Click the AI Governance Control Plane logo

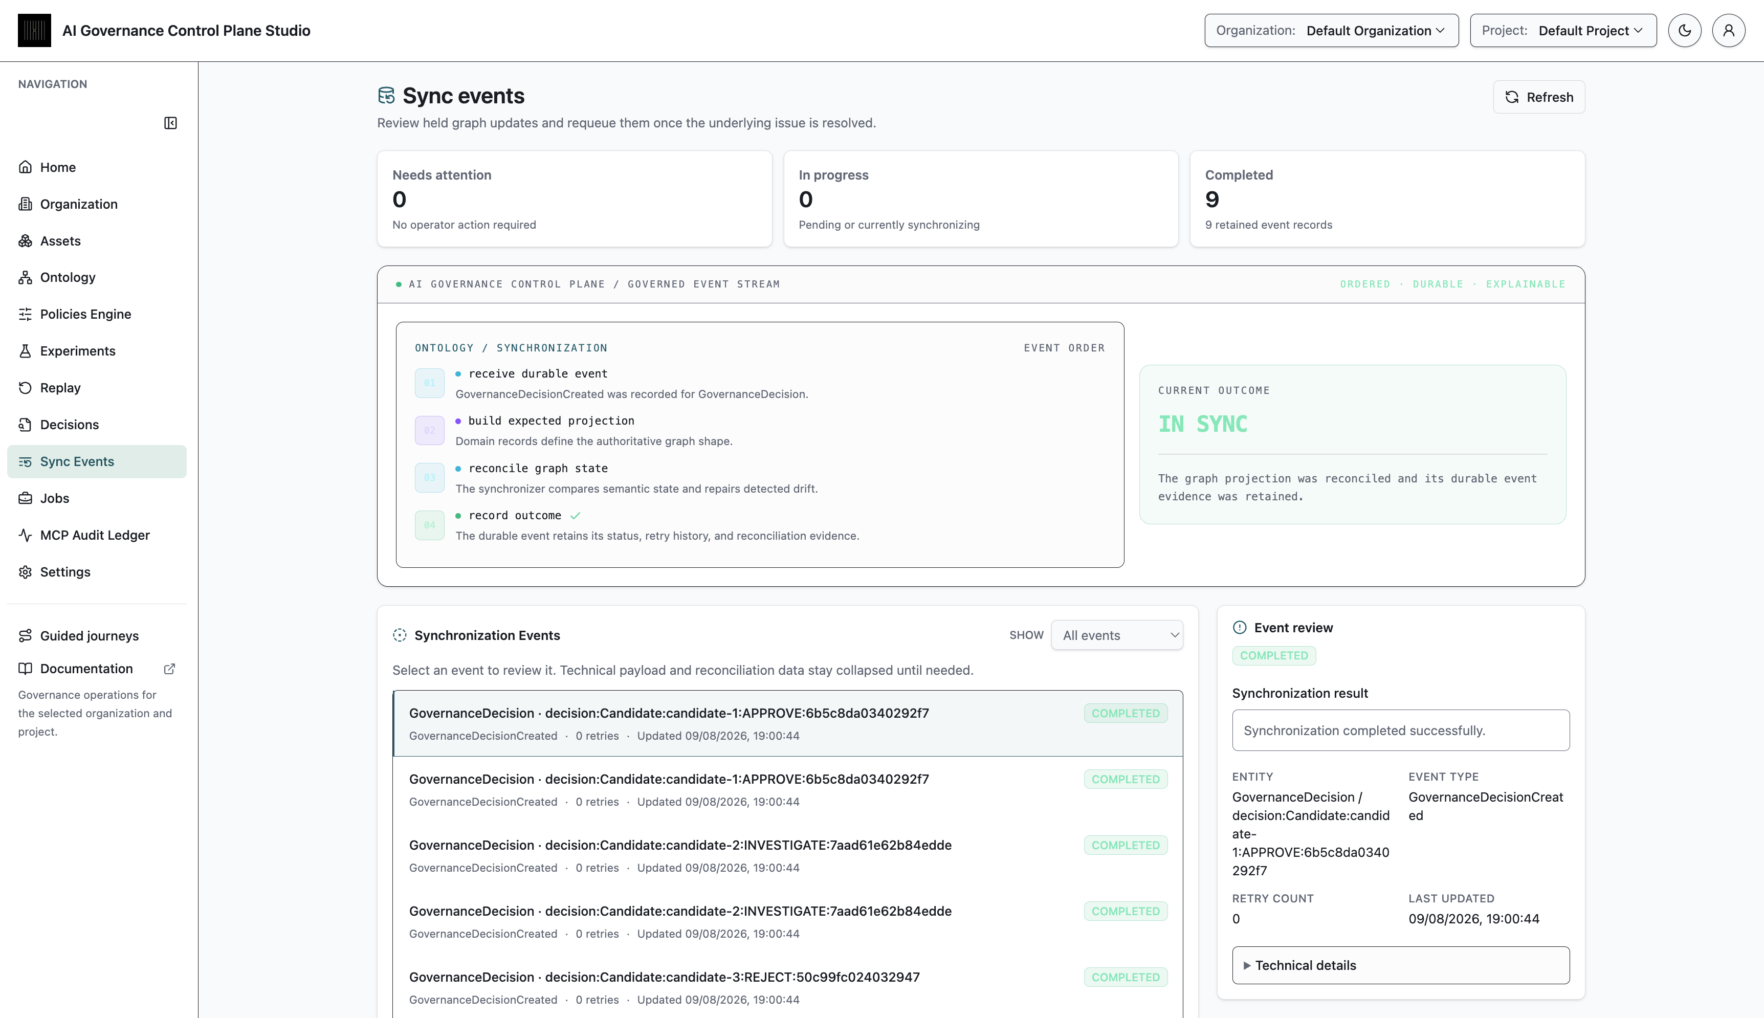click(34, 31)
